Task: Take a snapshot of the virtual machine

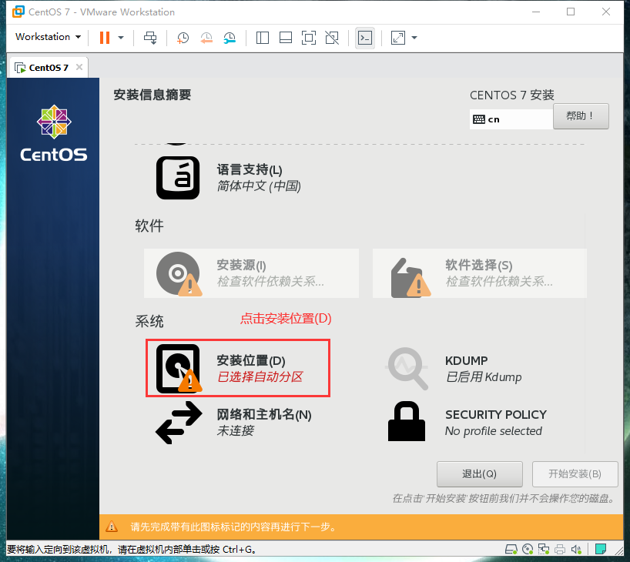Action: point(183,38)
